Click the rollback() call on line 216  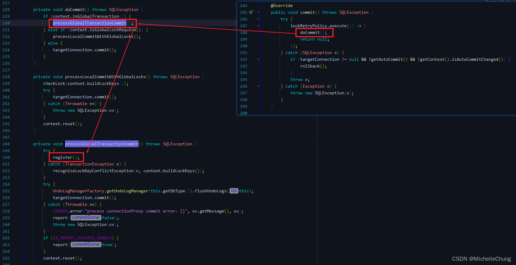coord(313,66)
